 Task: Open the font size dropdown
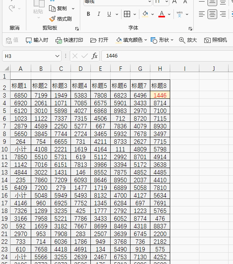167,2
